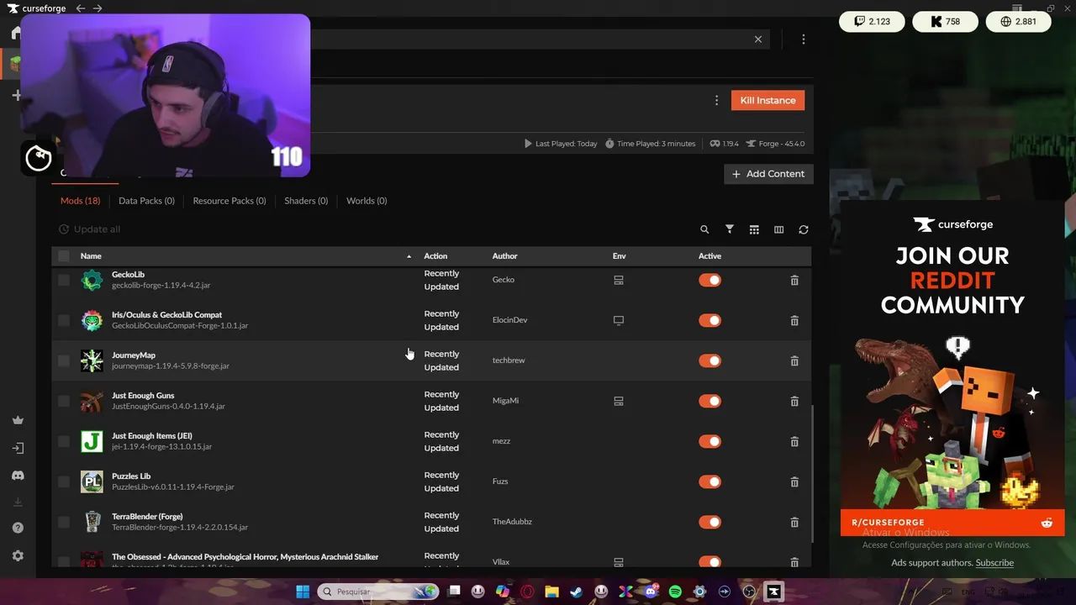
Task: Click the GeckoLib mod thumbnail
Action: pyautogui.click(x=92, y=280)
